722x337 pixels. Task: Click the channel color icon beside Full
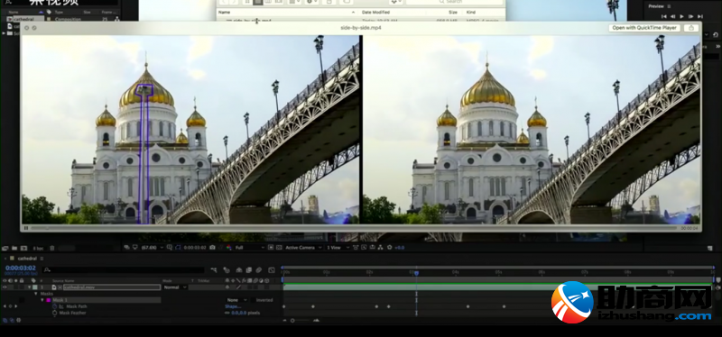(x=228, y=248)
